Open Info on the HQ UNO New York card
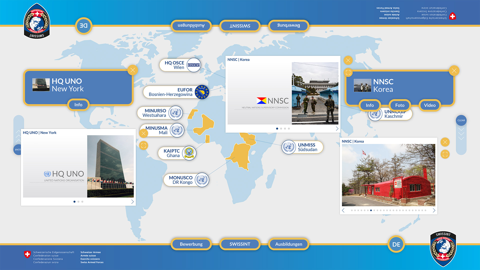The height and width of the screenshot is (270, 480). (x=78, y=105)
